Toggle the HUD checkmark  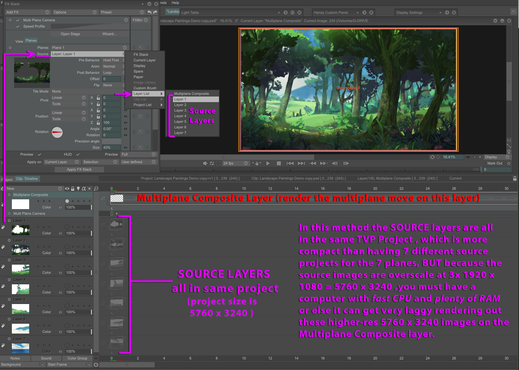coord(78,154)
